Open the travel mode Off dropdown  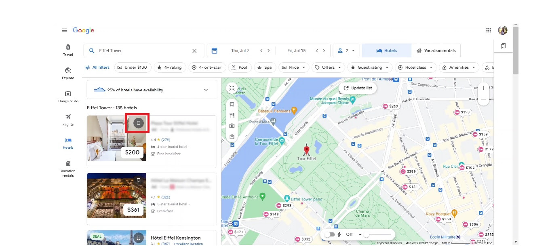pyautogui.click(x=354, y=234)
